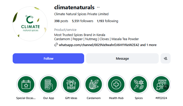View the Gift Ideas highlight icon
The height and width of the screenshot is (106, 183).
(71, 85)
